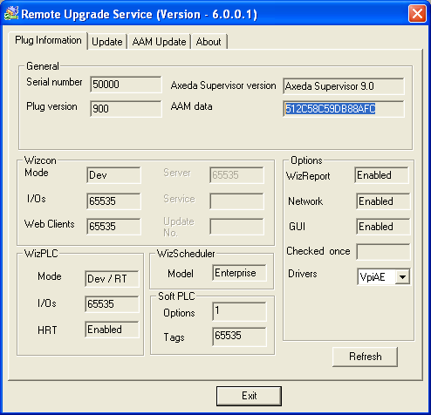Viewport: 431px width, 415px height.
Task: Click the Wizcon Mode field showing Dev
Action: [x=113, y=175]
